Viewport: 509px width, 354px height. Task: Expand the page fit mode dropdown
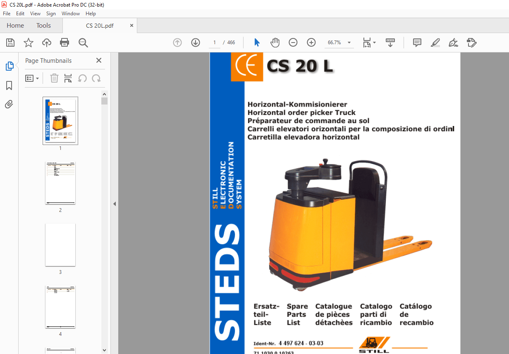point(369,43)
